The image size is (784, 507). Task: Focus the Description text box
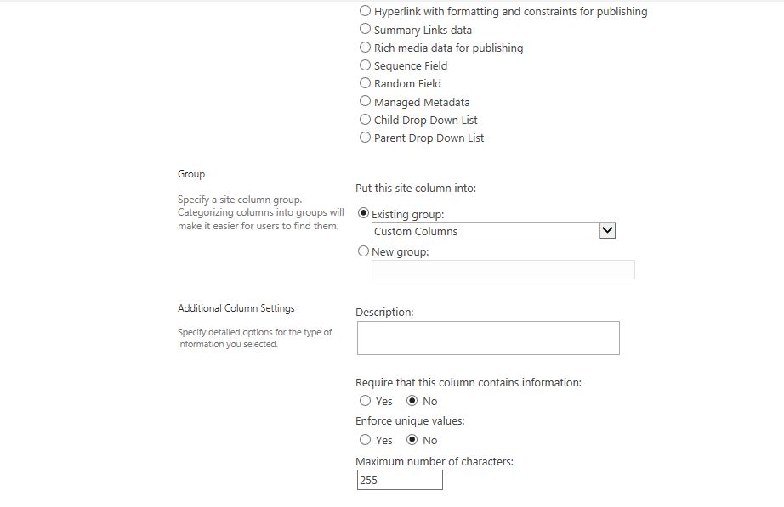pyautogui.click(x=488, y=338)
